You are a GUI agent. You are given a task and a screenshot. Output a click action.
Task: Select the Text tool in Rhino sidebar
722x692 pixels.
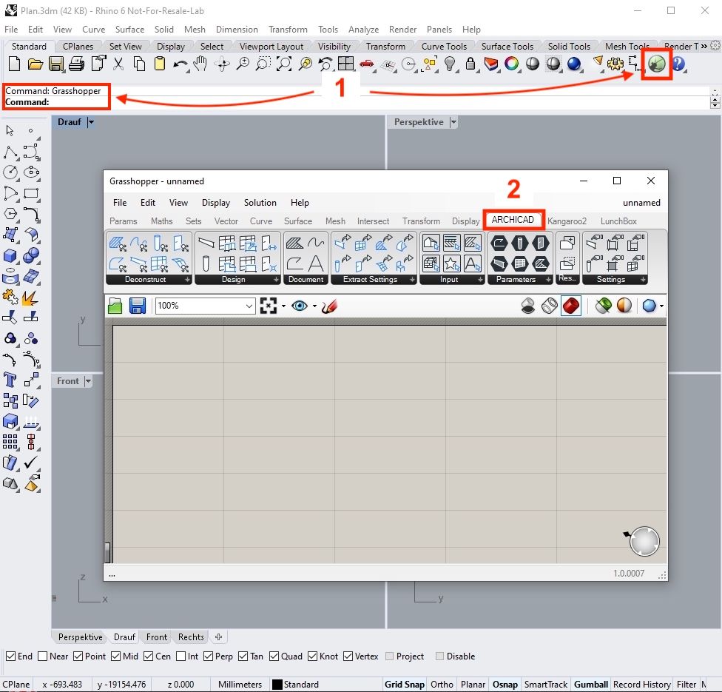(10, 380)
